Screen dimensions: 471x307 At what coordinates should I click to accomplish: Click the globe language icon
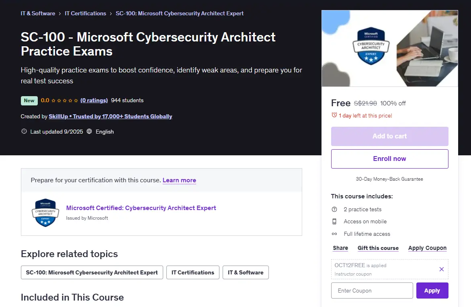(x=89, y=132)
